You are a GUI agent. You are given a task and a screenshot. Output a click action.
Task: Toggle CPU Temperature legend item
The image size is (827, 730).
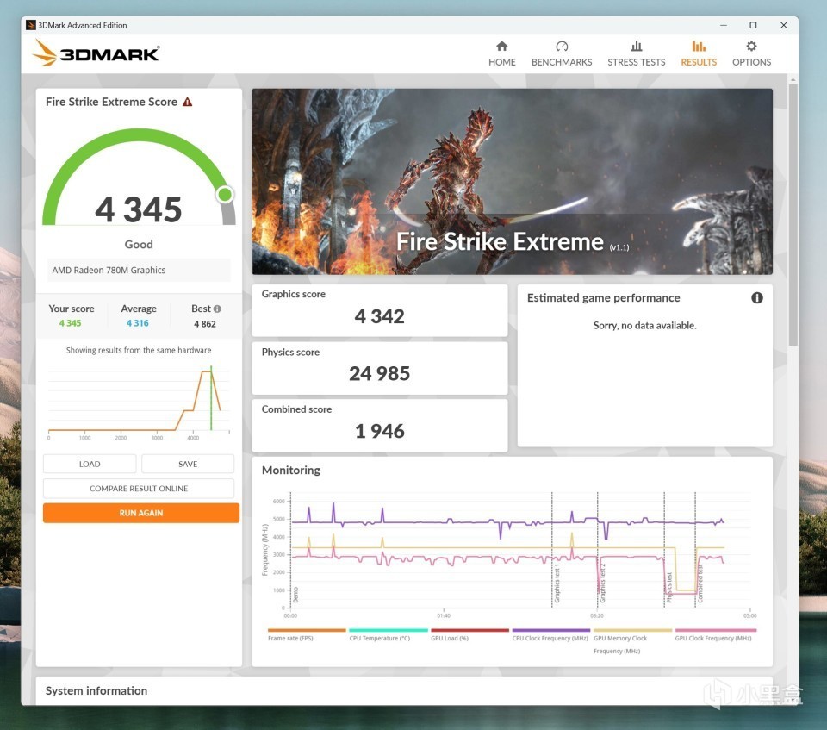coord(388,634)
